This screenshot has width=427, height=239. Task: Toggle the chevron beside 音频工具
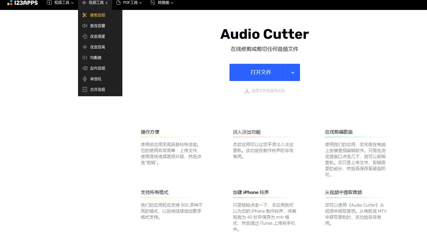point(107,3)
